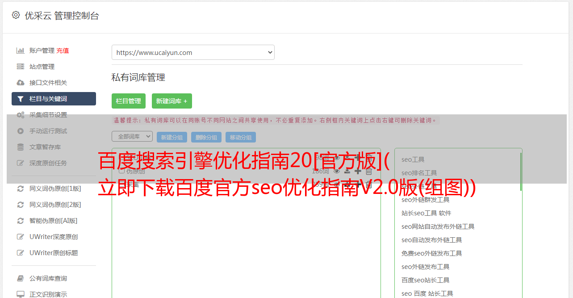
Task: Open the 全部词库 group dropdown
Action: tap(132, 136)
